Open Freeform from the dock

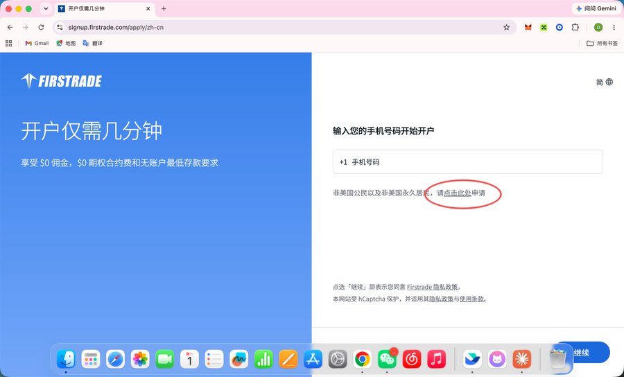coord(239,360)
